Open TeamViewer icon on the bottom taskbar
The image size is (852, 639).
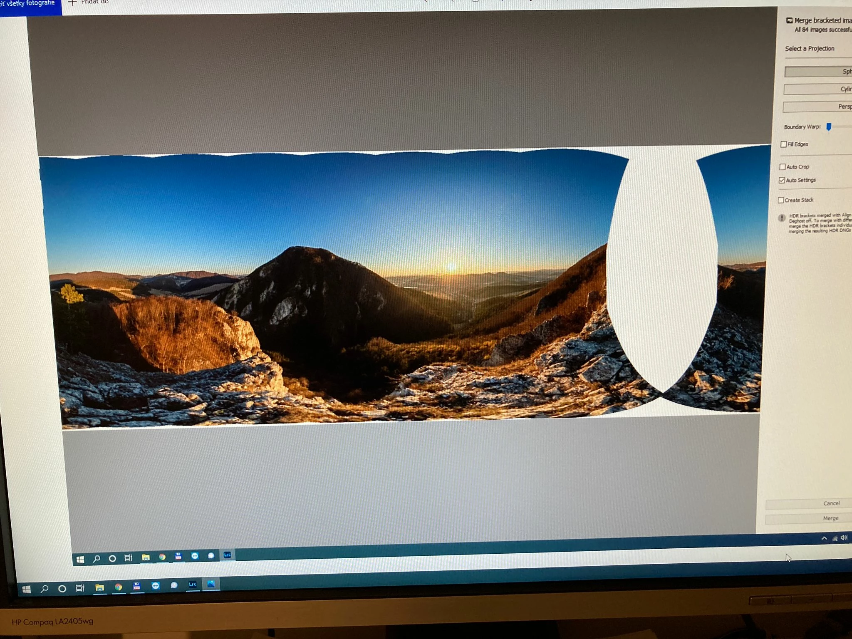[x=156, y=586]
